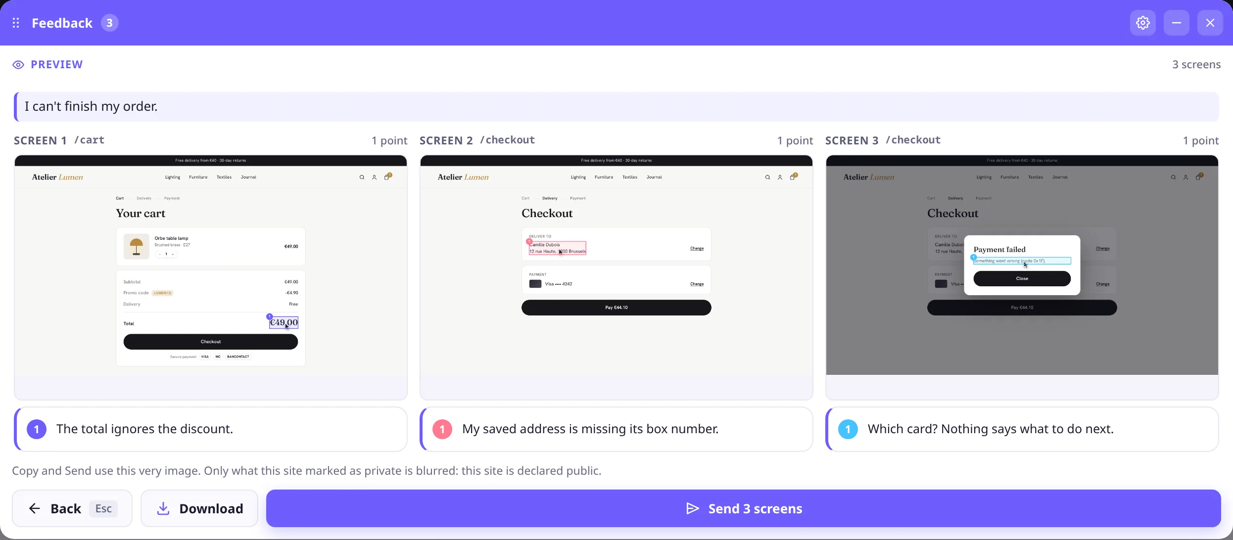The height and width of the screenshot is (540, 1233).
Task: Click the cart bag icon in Screen 1 header
Action: point(387,177)
